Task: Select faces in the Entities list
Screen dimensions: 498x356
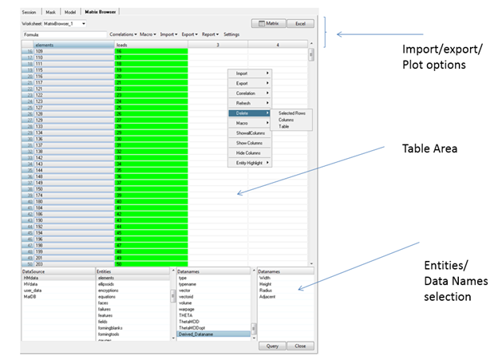Action: 133,303
